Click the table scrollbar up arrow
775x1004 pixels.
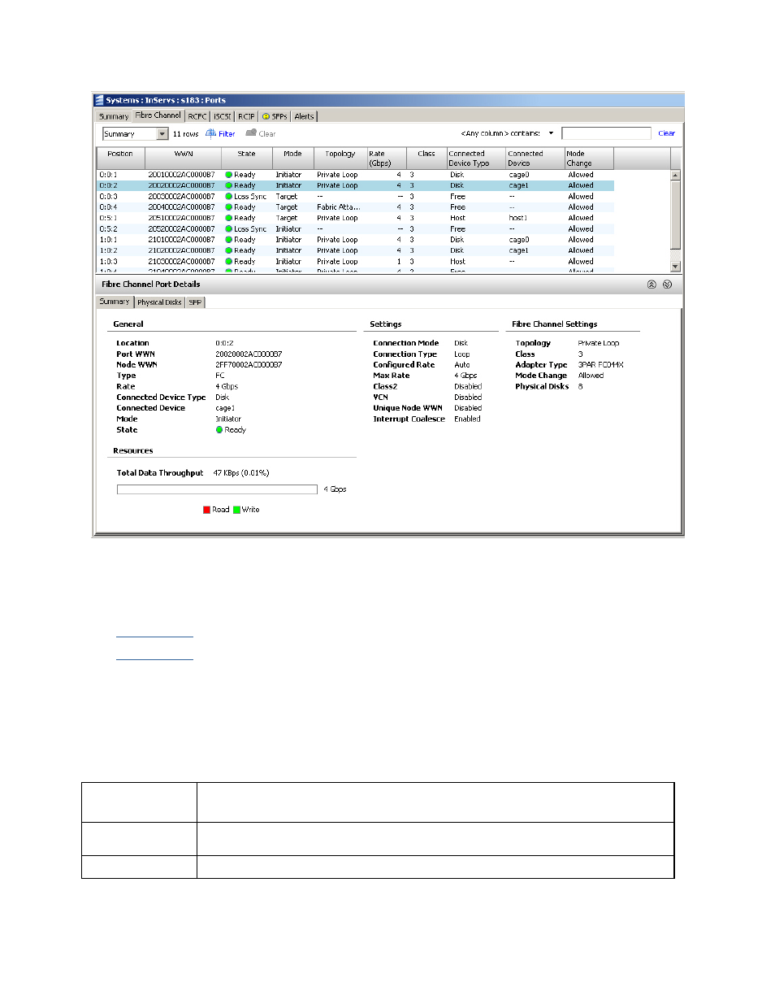click(675, 175)
